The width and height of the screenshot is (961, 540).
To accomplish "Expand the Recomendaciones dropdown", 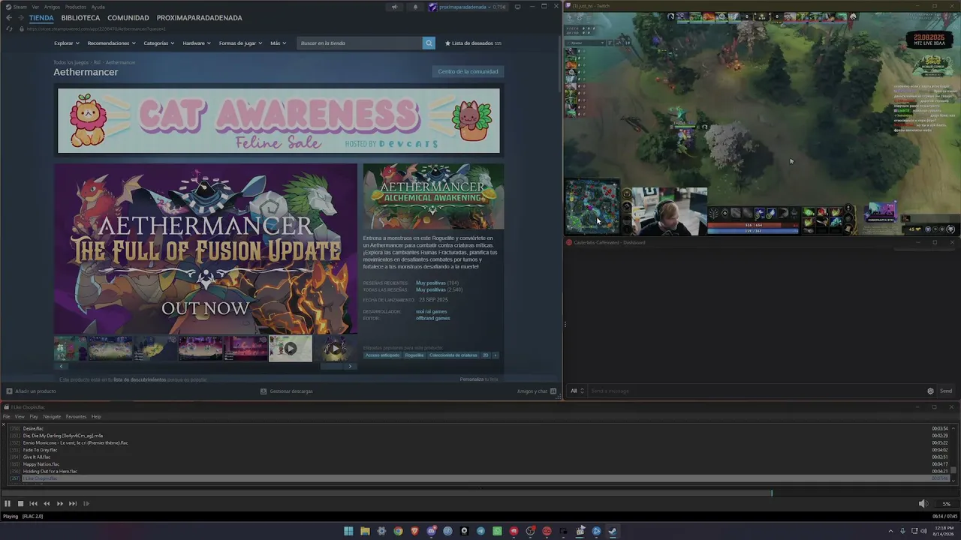I will click(111, 43).
